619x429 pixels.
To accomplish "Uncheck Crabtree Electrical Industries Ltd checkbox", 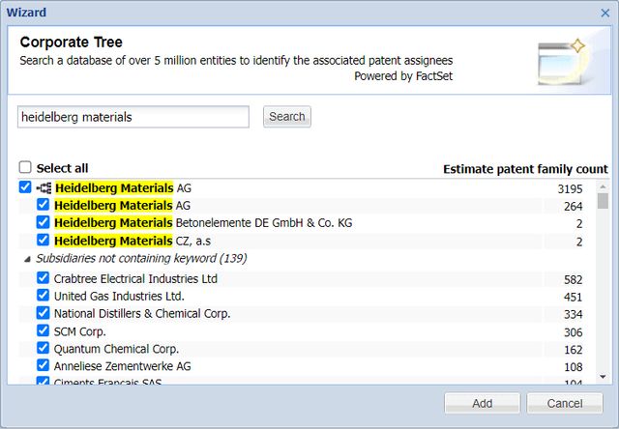I will point(43,277).
